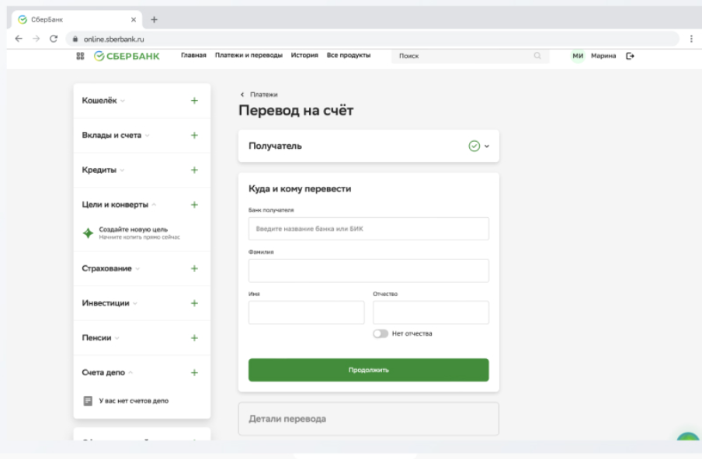Image resolution: width=702 pixels, height=459 pixels.
Task: Click the plus icon next to Кошелёк
Action: point(194,101)
